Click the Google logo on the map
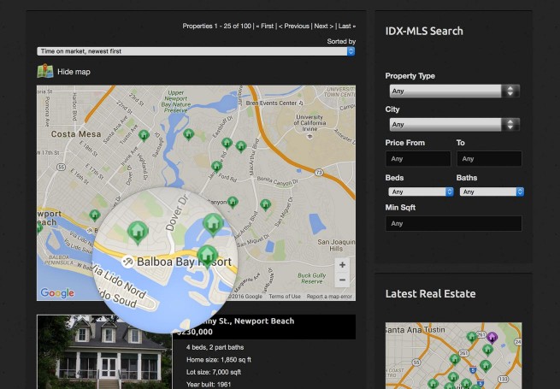The image size is (560, 389). point(57,293)
